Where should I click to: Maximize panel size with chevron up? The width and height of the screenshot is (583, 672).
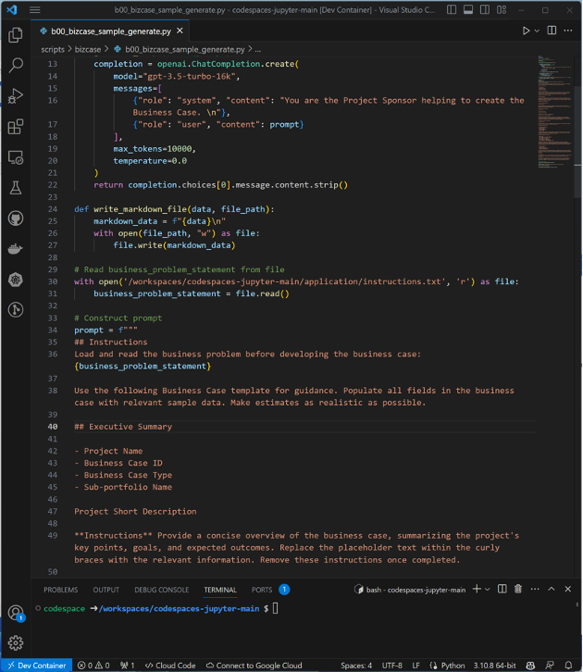pyautogui.click(x=552, y=590)
